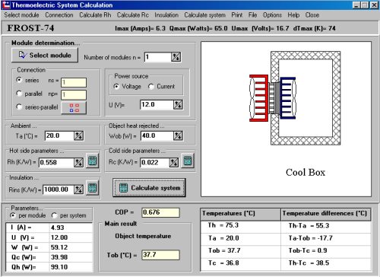
Task: Open the Options menu
Action: [x=272, y=15]
